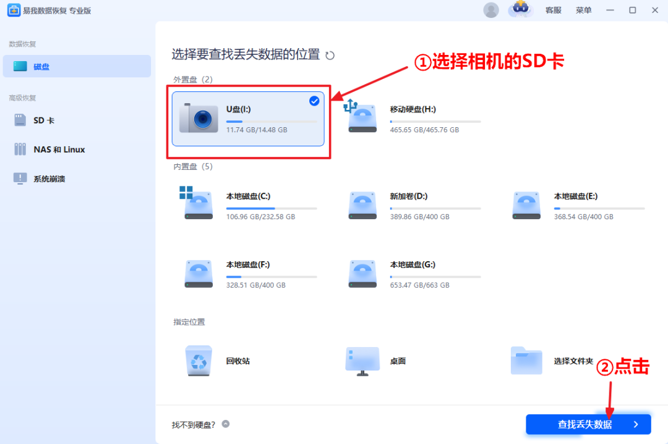The height and width of the screenshot is (444, 668).
Task: Click the refresh icon beside the title
Action: click(330, 55)
